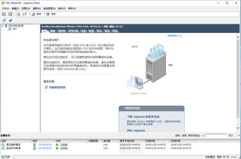Open the 清单(N) menu

pos(37,8)
